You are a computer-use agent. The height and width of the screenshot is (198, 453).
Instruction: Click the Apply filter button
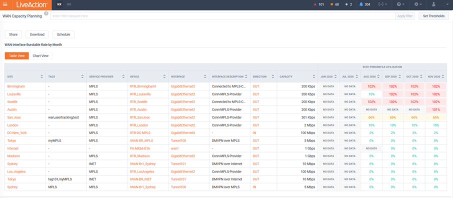(x=405, y=16)
